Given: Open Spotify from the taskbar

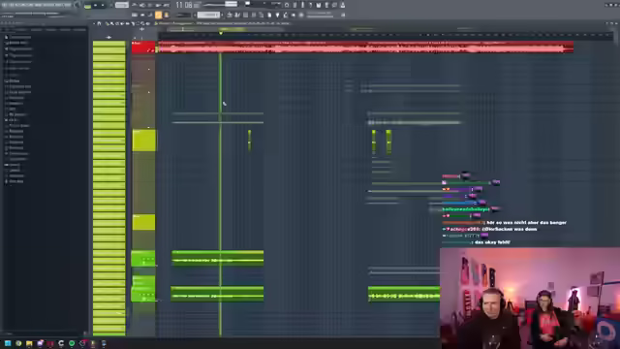Looking at the screenshot, I should pyautogui.click(x=72, y=343).
